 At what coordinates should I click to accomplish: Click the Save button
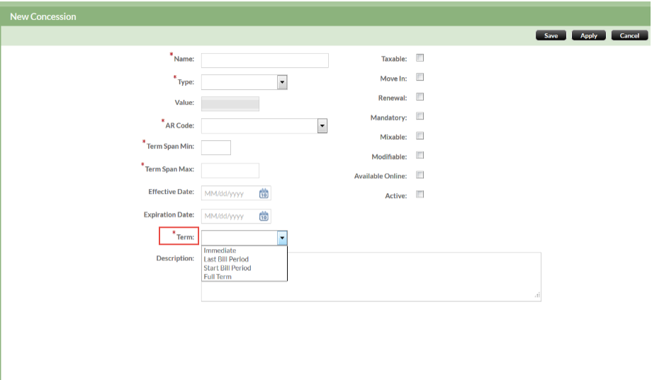click(x=551, y=35)
